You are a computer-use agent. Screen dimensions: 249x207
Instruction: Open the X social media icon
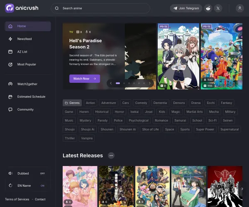[x=218, y=8]
